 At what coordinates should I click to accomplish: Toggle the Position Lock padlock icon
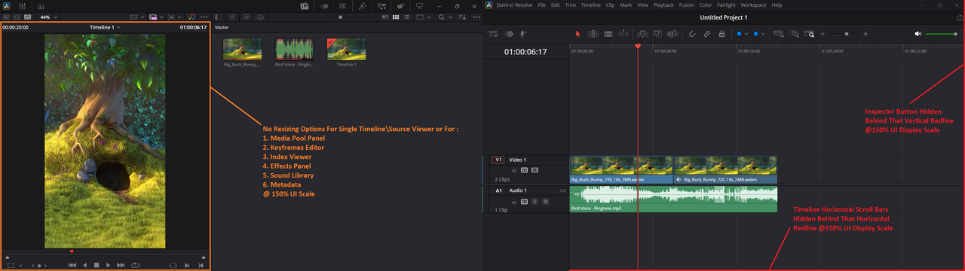pos(721,34)
